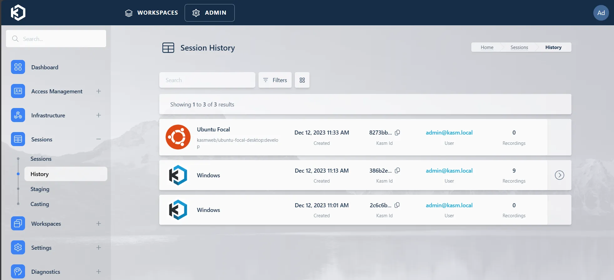Expand Infrastructure plus sign
The image size is (614, 280).
pyautogui.click(x=99, y=115)
